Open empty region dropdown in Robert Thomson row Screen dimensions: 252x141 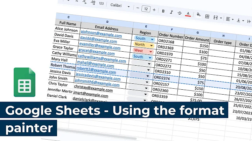(148, 76)
